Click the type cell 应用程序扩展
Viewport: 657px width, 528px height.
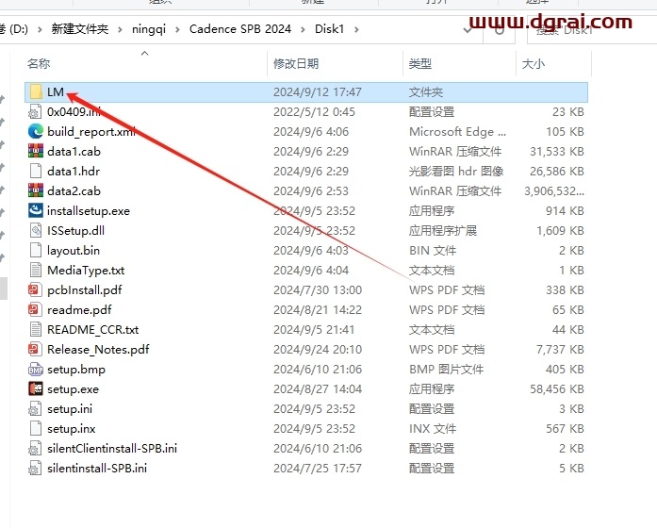[442, 230]
